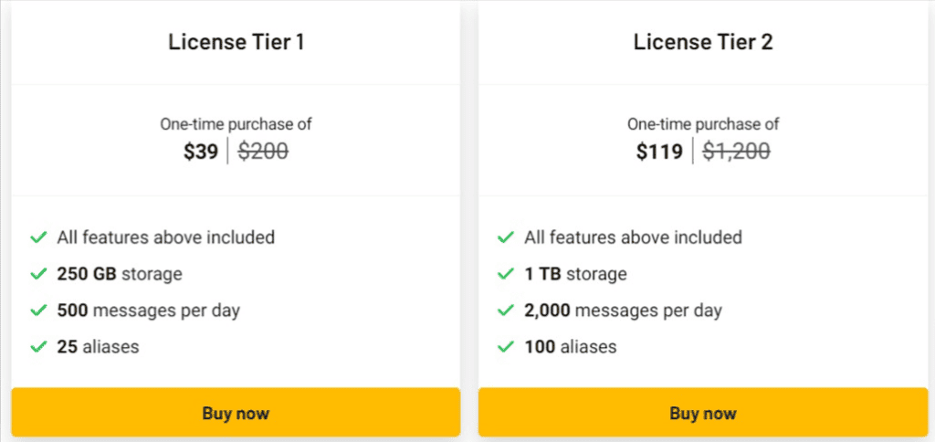Click the $119 price text

click(659, 152)
